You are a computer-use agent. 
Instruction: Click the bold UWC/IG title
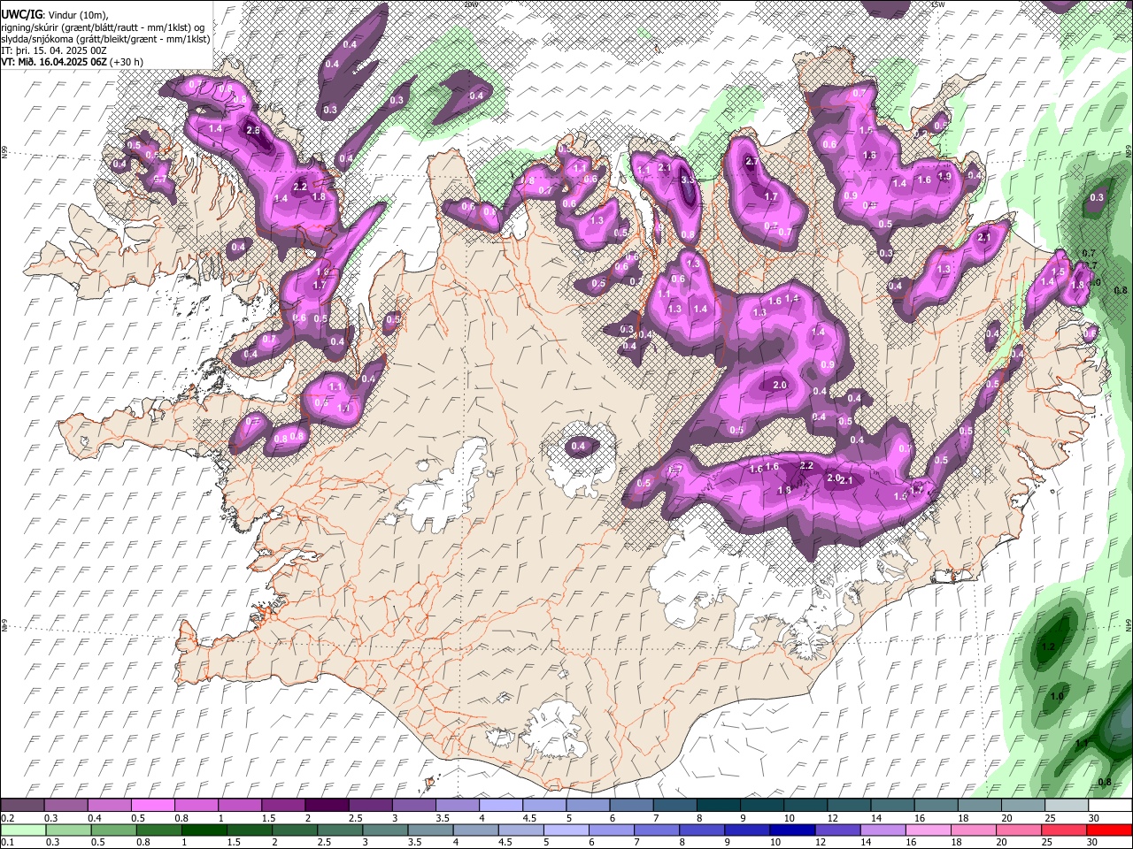click(21, 15)
